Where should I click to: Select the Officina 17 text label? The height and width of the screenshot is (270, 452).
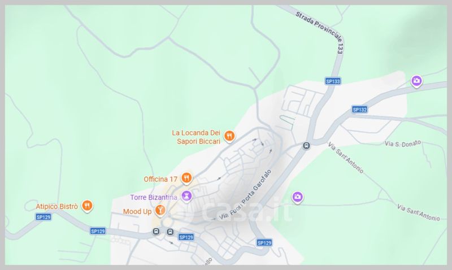point(160,179)
